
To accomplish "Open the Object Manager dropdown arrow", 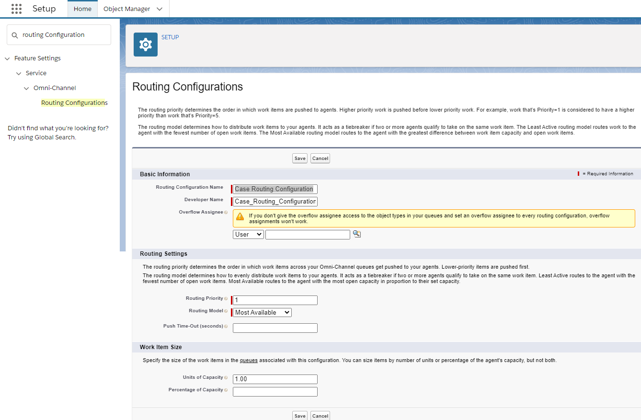I will (x=159, y=9).
